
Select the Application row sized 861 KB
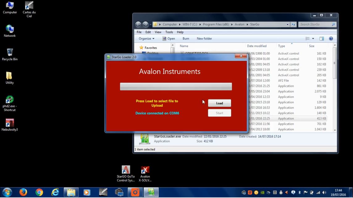287,86
